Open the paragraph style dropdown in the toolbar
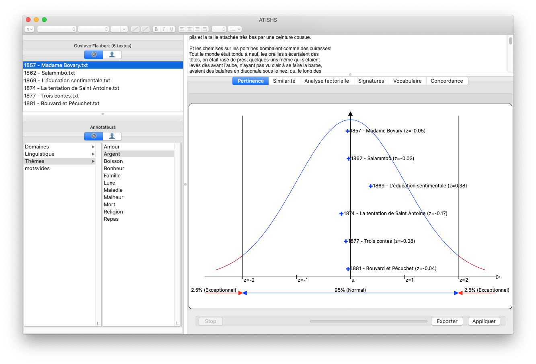 (29, 29)
